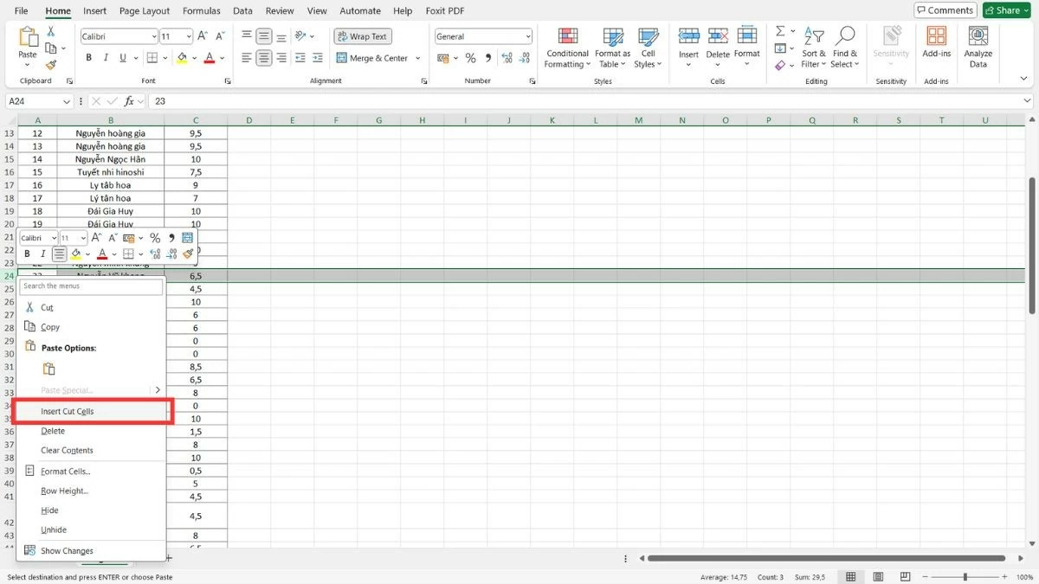Click the AutoSum icon in Editing group
This screenshot has width=1039, height=584.
pos(779,31)
